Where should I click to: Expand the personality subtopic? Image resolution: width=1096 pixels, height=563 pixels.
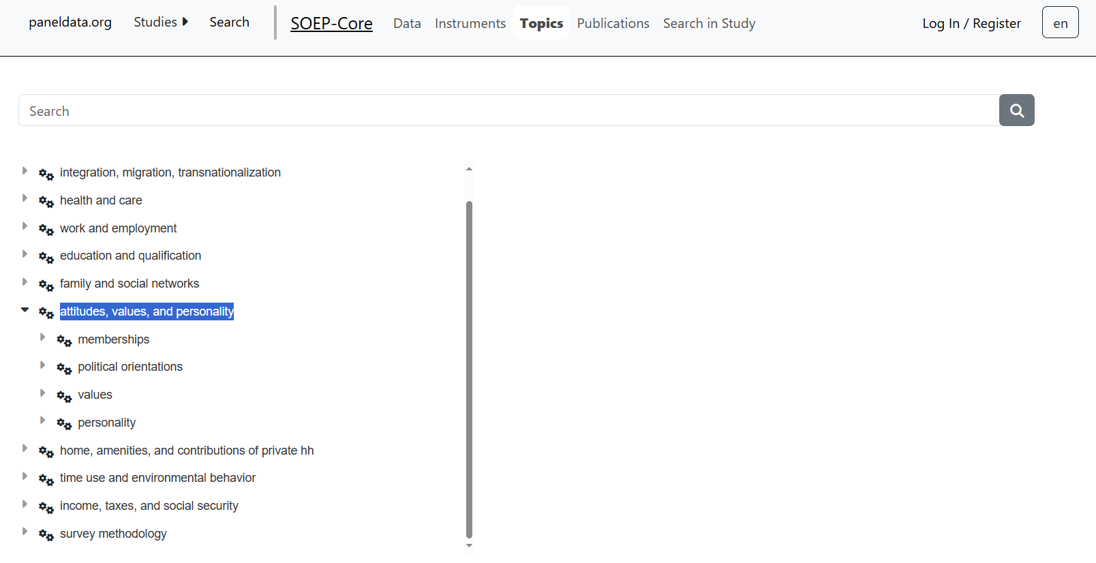coord(42,421)
